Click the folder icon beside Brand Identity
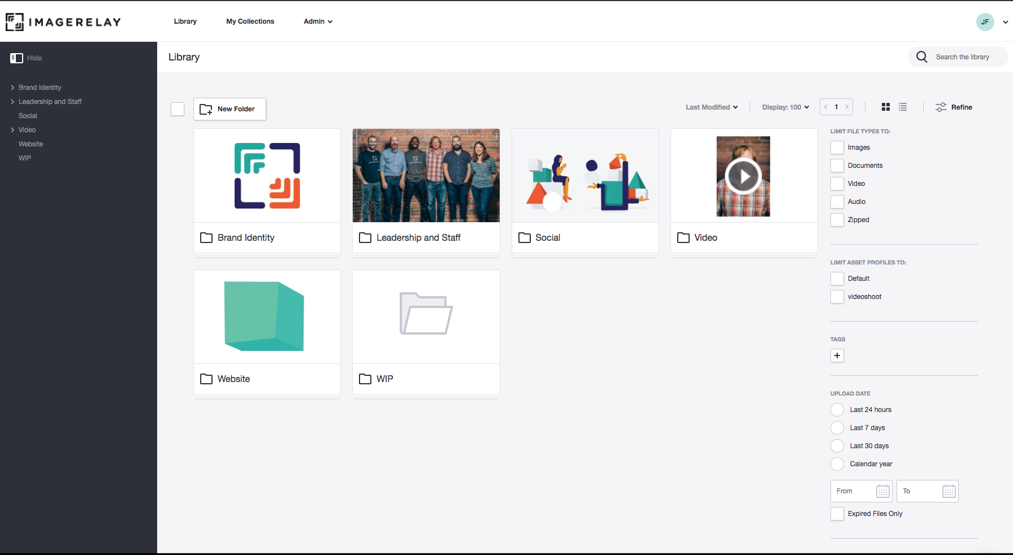Viewport: 1013px width, 555px height. (x=206, y=238)
